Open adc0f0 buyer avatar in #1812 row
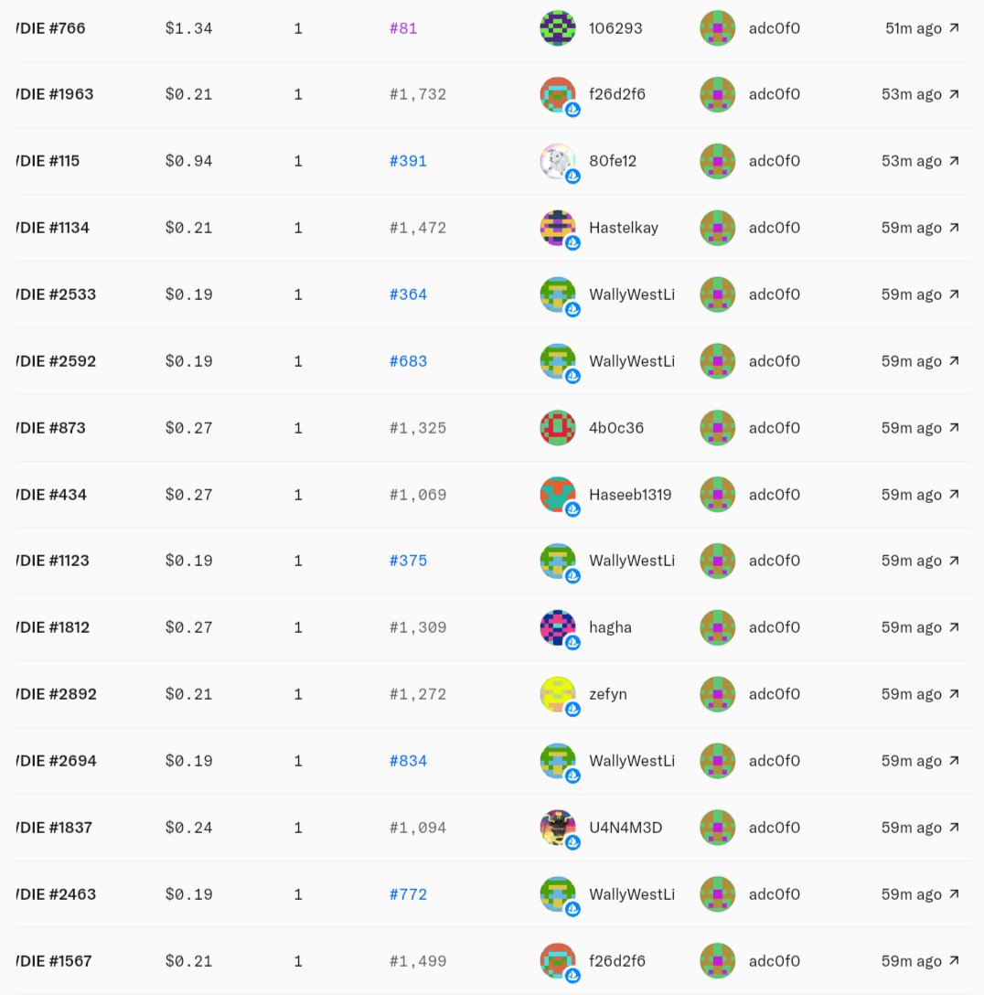Viewport: 984px width, 995px height. pyautogui.click(x=718, y=627)
